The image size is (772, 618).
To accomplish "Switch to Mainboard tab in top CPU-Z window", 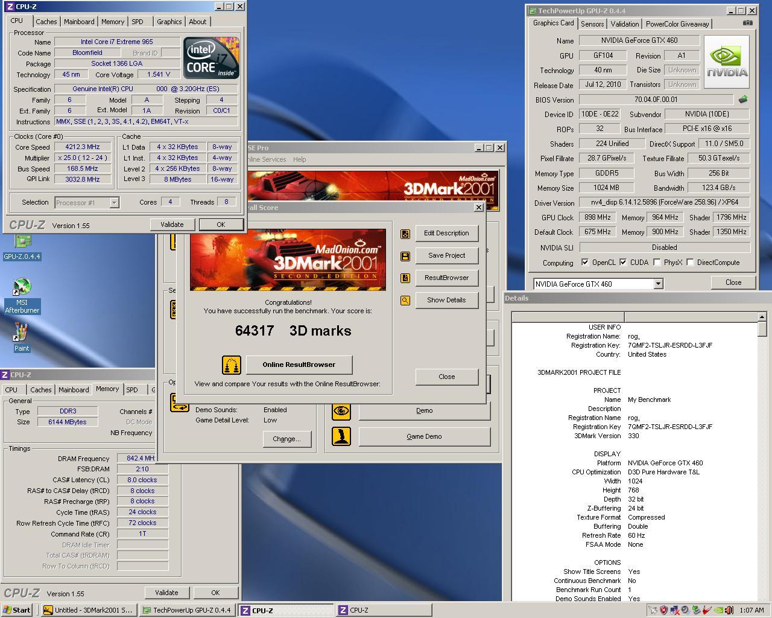I will (x=79, y=22).
